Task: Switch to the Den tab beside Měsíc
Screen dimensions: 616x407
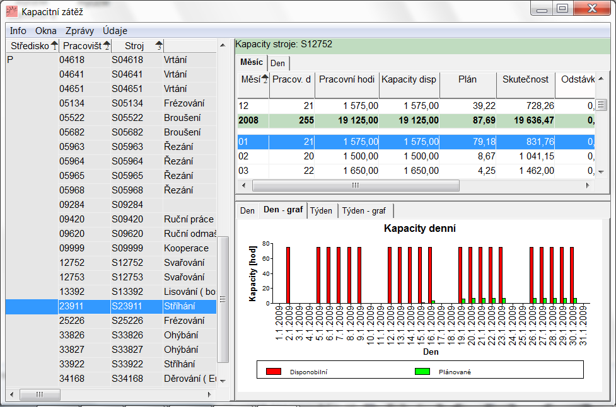Action: tap(278, 63)
